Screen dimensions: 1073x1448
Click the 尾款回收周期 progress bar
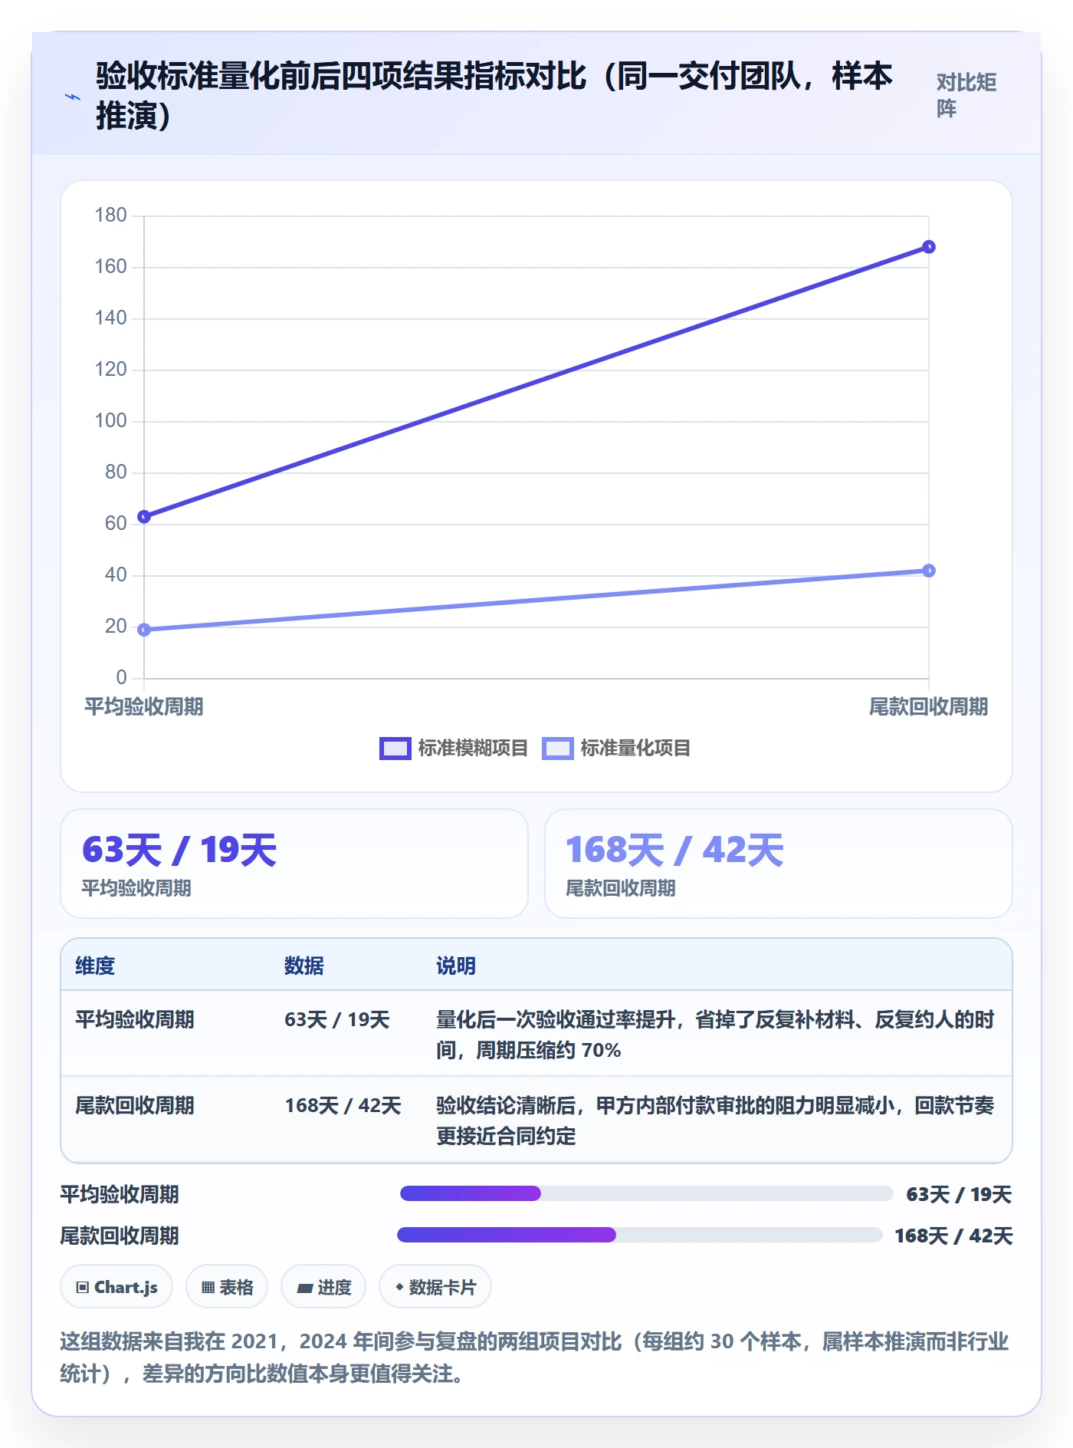[640, 1235]
